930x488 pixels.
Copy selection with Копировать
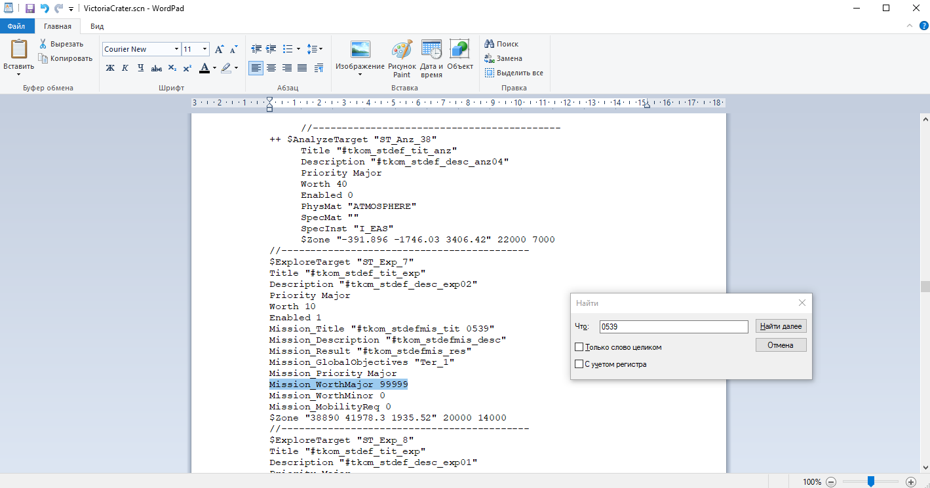(66, 58)
